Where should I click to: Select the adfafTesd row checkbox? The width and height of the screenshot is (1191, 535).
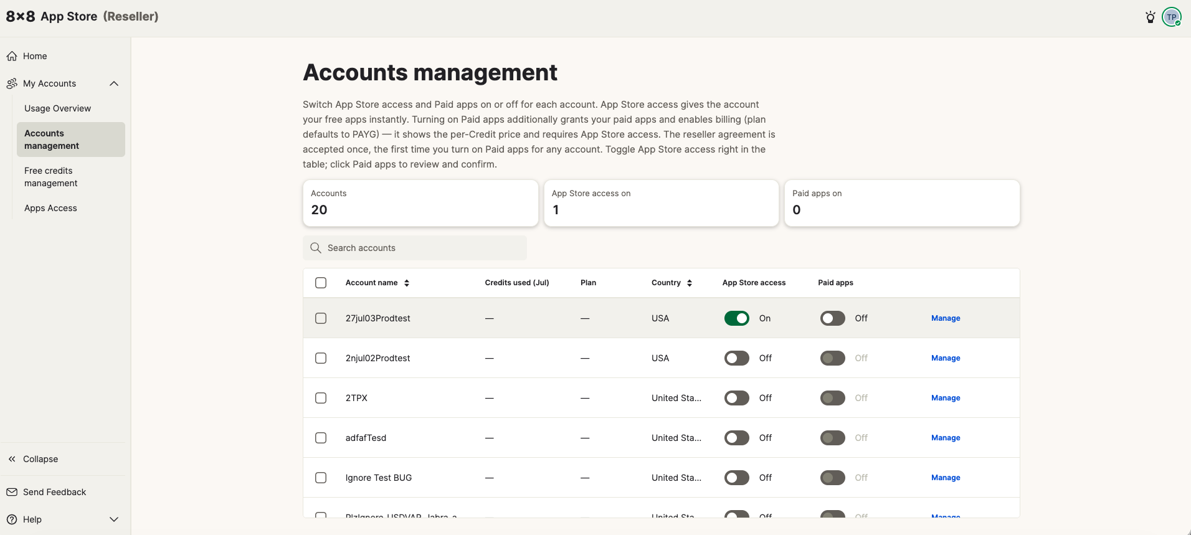pyautogui.click(x=321, y=438)
